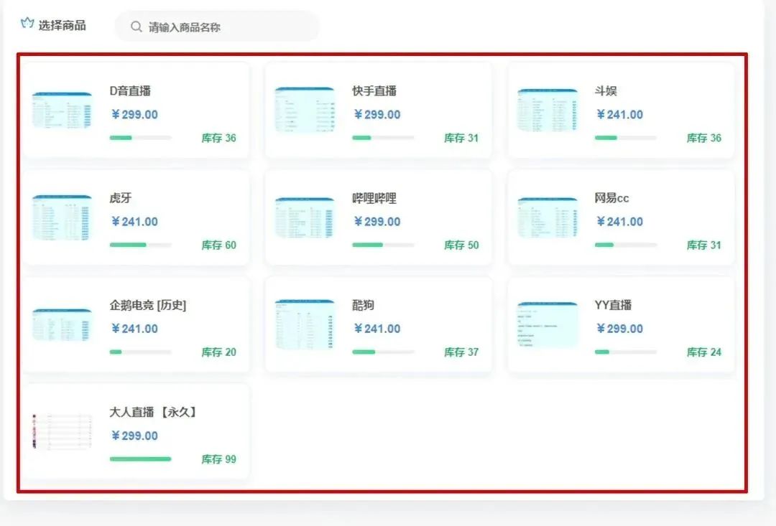Screen dimensions: 776x526
Task: Select the 网易cc product card
Action: coord(621,218)
